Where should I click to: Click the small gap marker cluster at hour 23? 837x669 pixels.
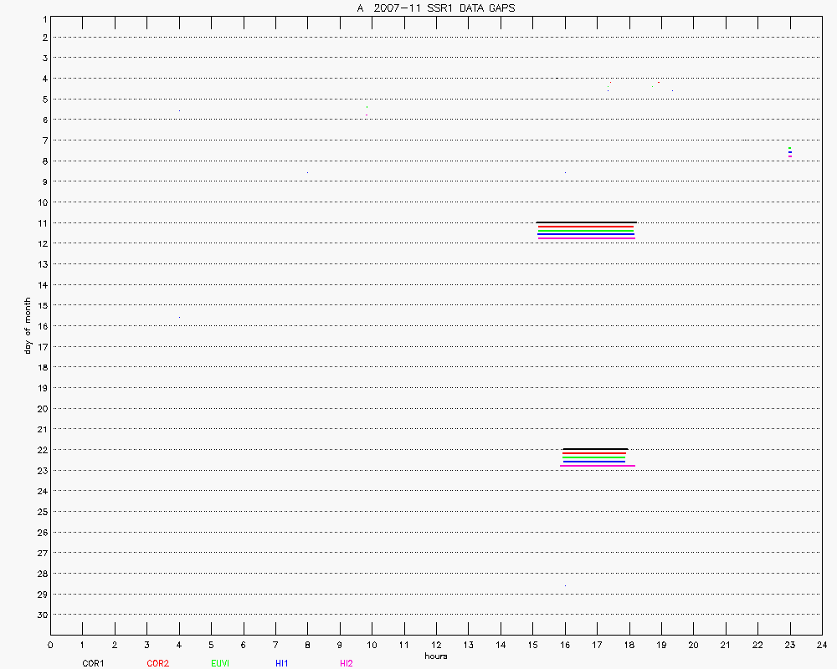coord(789,152)
